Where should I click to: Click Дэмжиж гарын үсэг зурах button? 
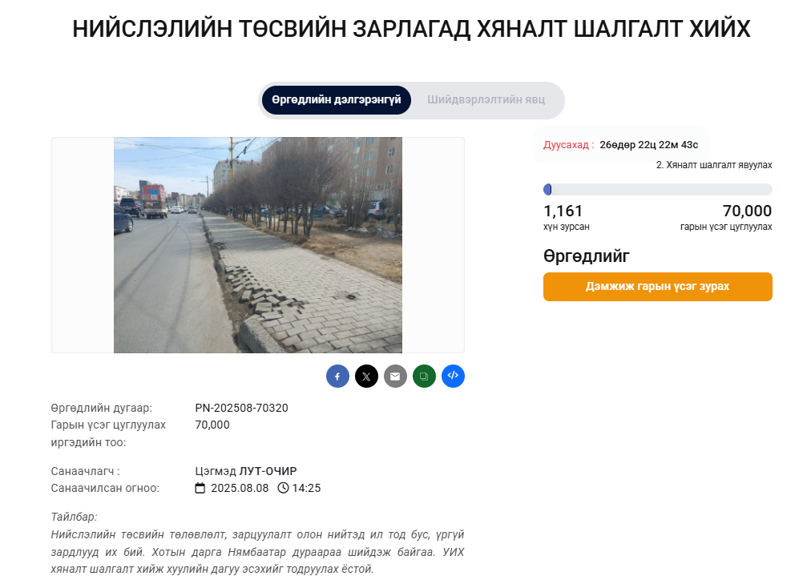click(657, 286)
